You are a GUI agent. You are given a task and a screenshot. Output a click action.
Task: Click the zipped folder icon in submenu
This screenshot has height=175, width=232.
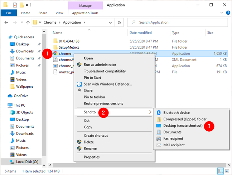[x=159, y=119]
